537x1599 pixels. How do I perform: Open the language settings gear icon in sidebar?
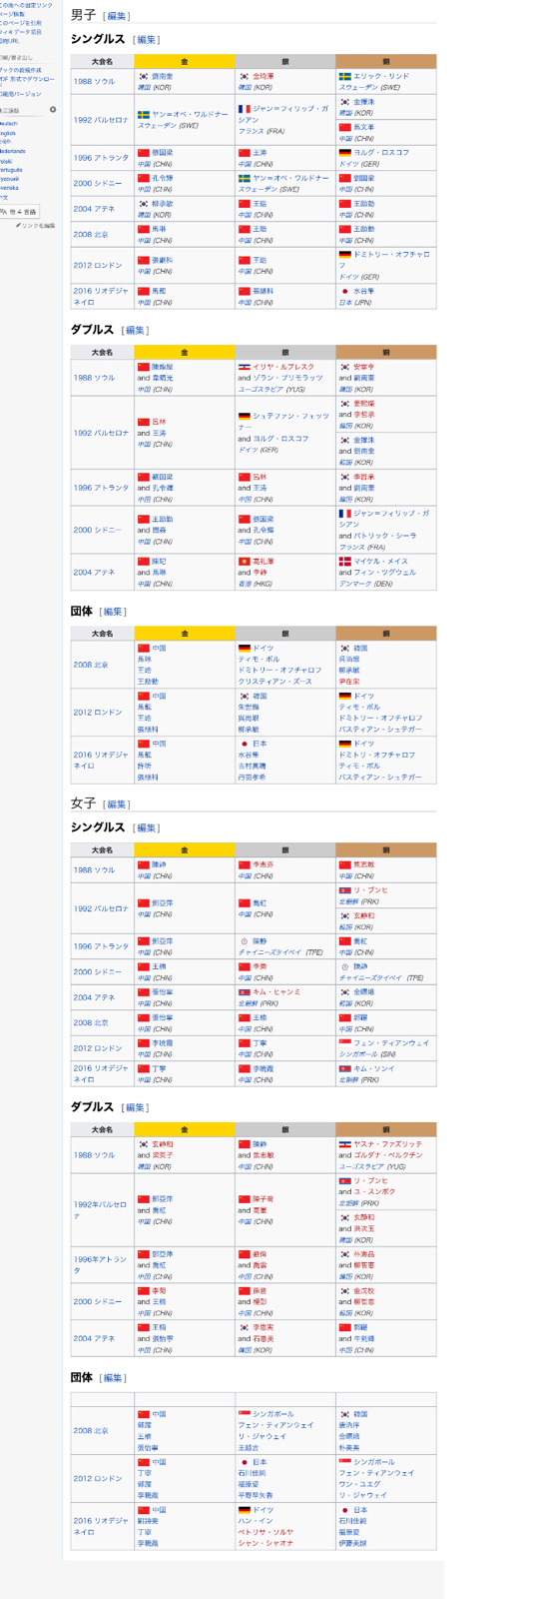click(53, 110)
